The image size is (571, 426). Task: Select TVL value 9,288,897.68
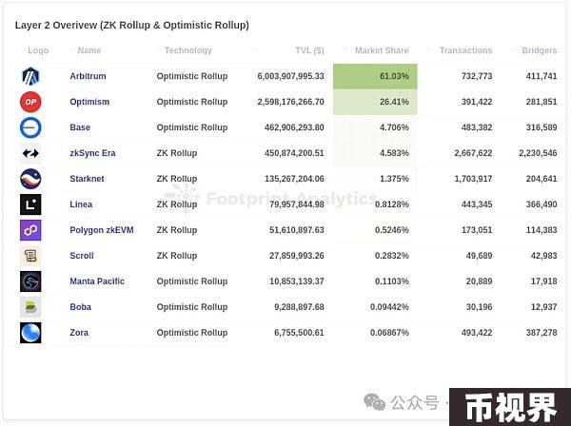[x=299, y=307]
